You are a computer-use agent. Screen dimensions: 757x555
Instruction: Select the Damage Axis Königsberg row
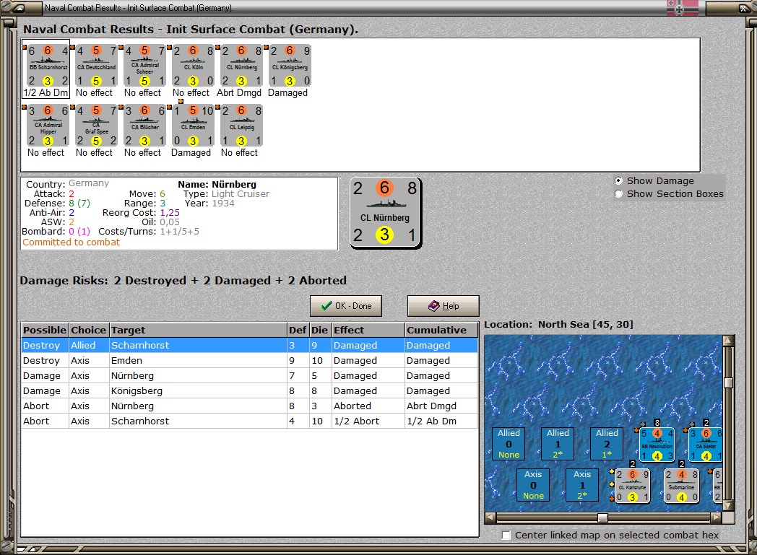[x=250, y=391]
